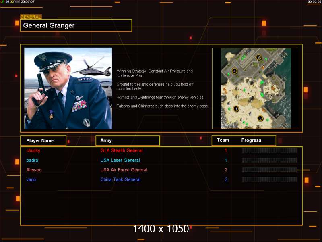The image size is (322, 242).
Task: Click USA Air Force General army entry
Action: (124, 170)
